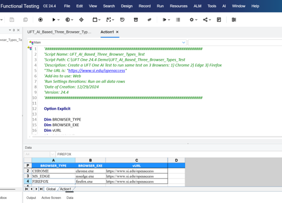
Task: Switch to UFT_AI_Based_Three_Browser_Typ... tab
Action: (x=59, y=32)
